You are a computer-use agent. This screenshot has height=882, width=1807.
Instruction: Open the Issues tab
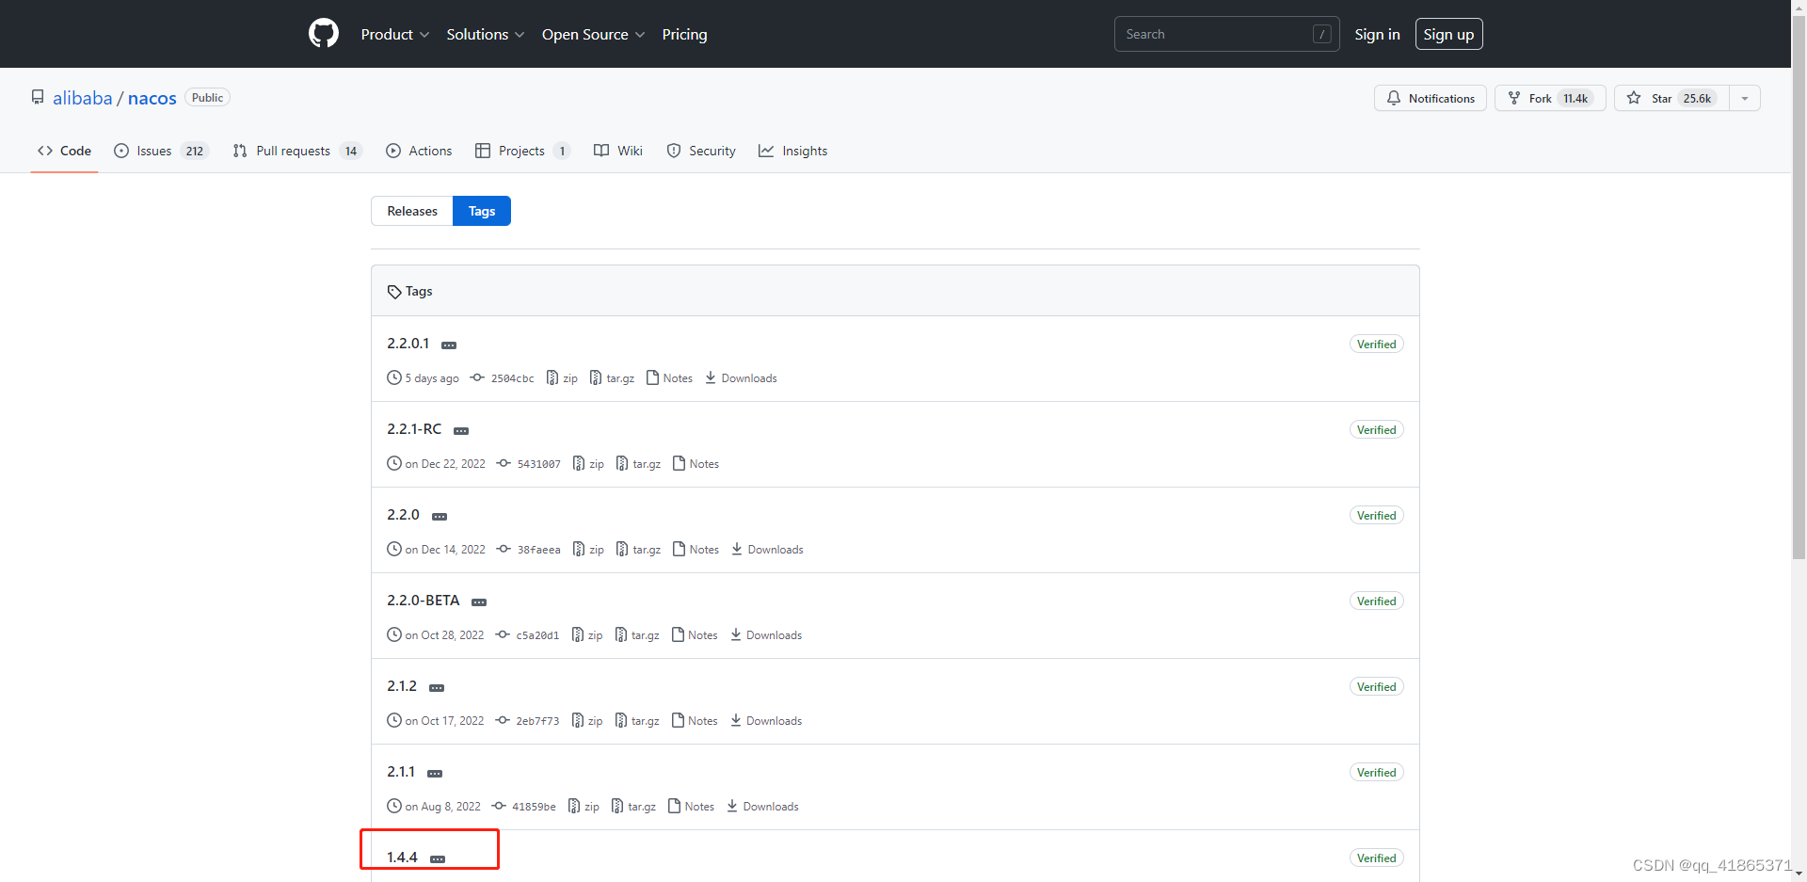click(x=160, y=151)
